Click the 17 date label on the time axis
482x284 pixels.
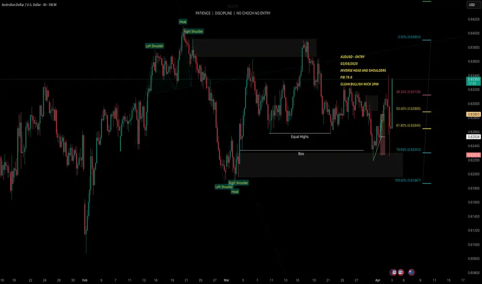(463, 280)
